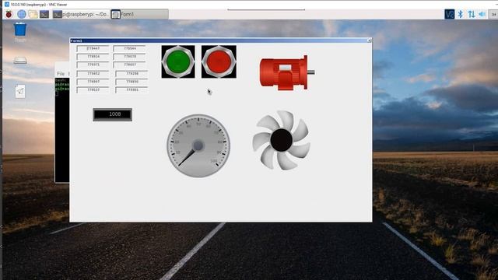
Task: Click the VNC Viewer title bar icon
Action: point(7,5)
